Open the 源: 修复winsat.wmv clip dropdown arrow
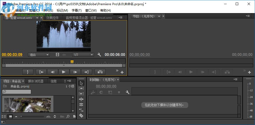The width and height of the screenshot is (255, 125). point(37,18)
